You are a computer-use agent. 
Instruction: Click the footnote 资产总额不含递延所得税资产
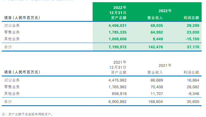click(30, 114)
